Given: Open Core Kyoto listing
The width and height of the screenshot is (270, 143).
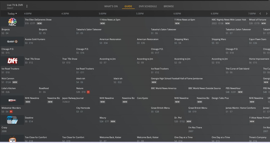Looking at the screenshot, I should (155, 100).
